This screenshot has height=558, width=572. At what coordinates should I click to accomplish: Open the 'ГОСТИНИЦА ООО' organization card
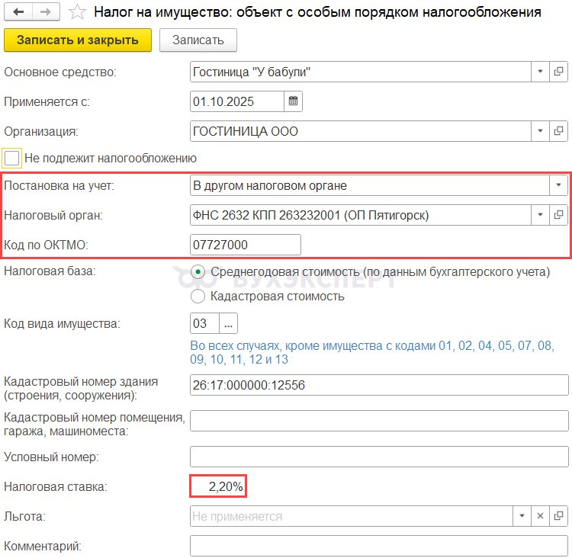[x=558, y=131]
